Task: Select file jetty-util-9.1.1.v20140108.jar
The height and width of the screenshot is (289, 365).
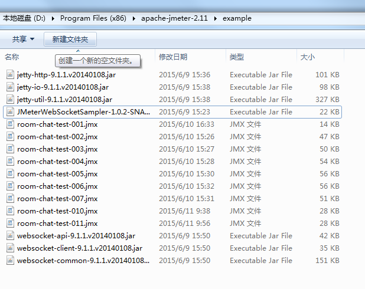Action: (x=64, y=100)
